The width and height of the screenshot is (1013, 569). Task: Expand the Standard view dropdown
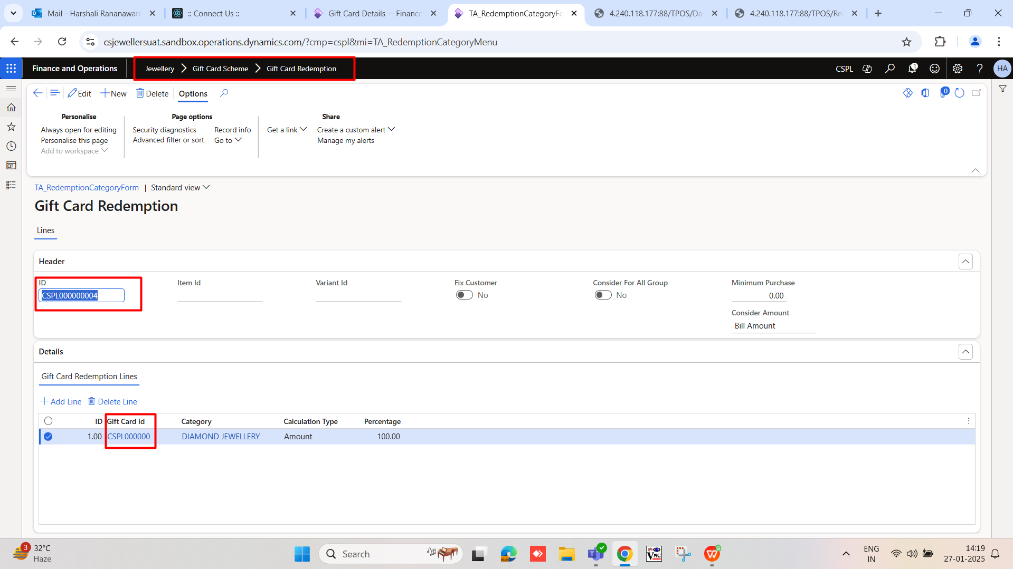point(181,188)
